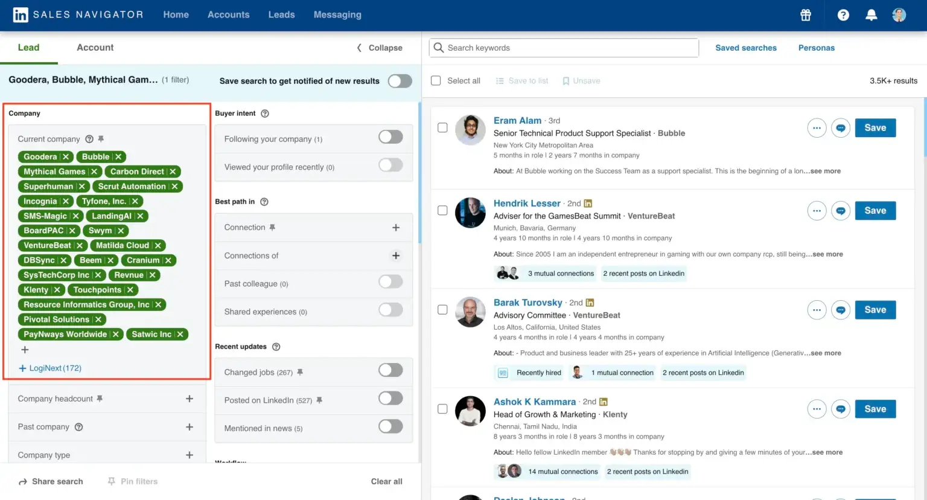The height and width of the screenshot is (500, 927).
Task: Open more options for Ashok K Kammara
Action: tap(817, 409)
